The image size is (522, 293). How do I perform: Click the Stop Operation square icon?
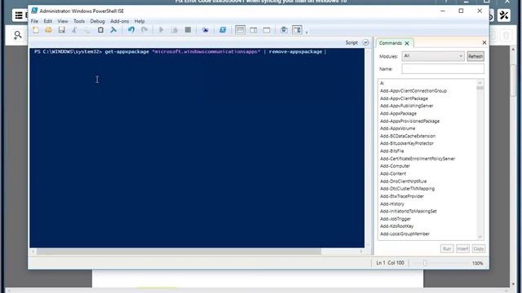pos(188,30)
